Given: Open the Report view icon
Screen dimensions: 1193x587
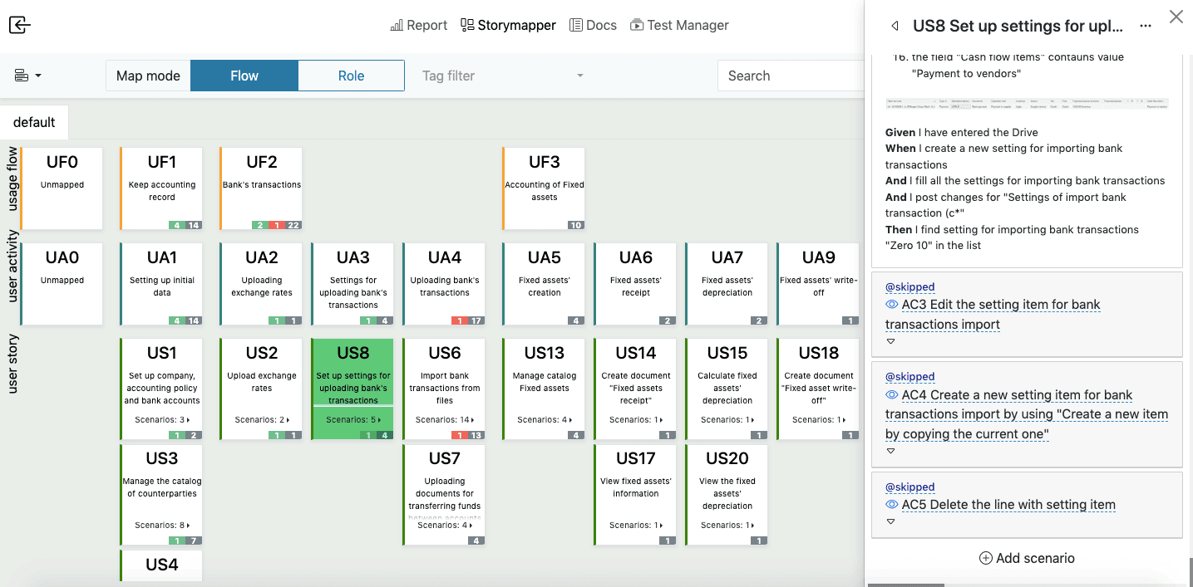Looking at the screenshot, I should click(397, 26).
